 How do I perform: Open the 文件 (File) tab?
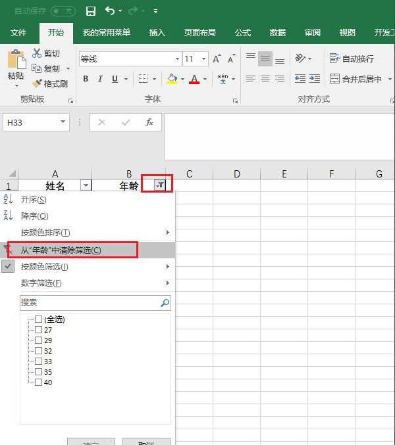point(18,33)
